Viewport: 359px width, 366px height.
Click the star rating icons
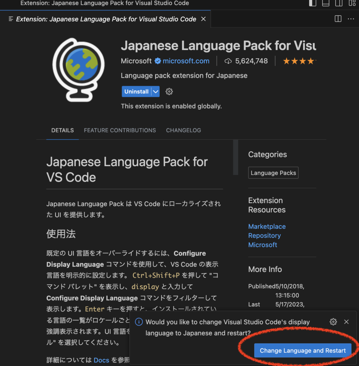coord(299,61)
